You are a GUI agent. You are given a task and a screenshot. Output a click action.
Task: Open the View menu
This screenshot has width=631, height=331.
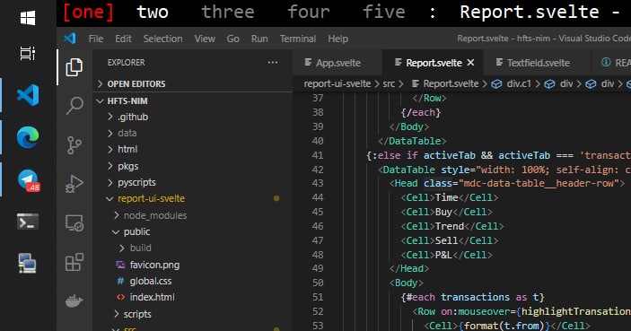pos(205,39)
